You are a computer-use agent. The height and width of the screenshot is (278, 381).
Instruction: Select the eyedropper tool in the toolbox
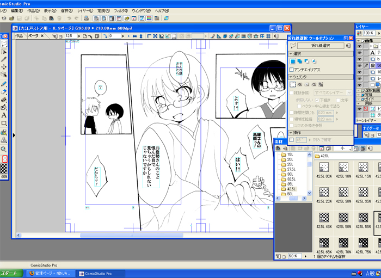(x=4, y=59)
